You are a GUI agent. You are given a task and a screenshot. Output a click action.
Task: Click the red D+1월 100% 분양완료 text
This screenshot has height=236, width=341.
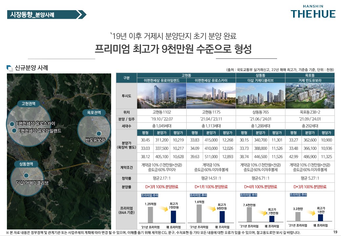coord(211,187)
